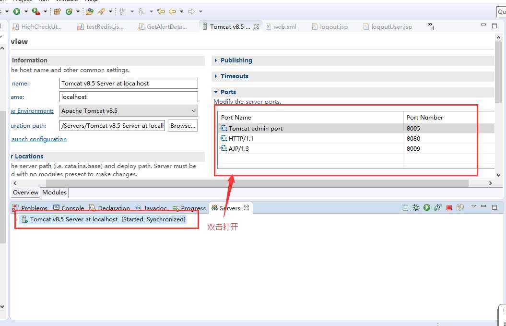
Task: Click the green Run toolbar button
Action: coord(17,12)
